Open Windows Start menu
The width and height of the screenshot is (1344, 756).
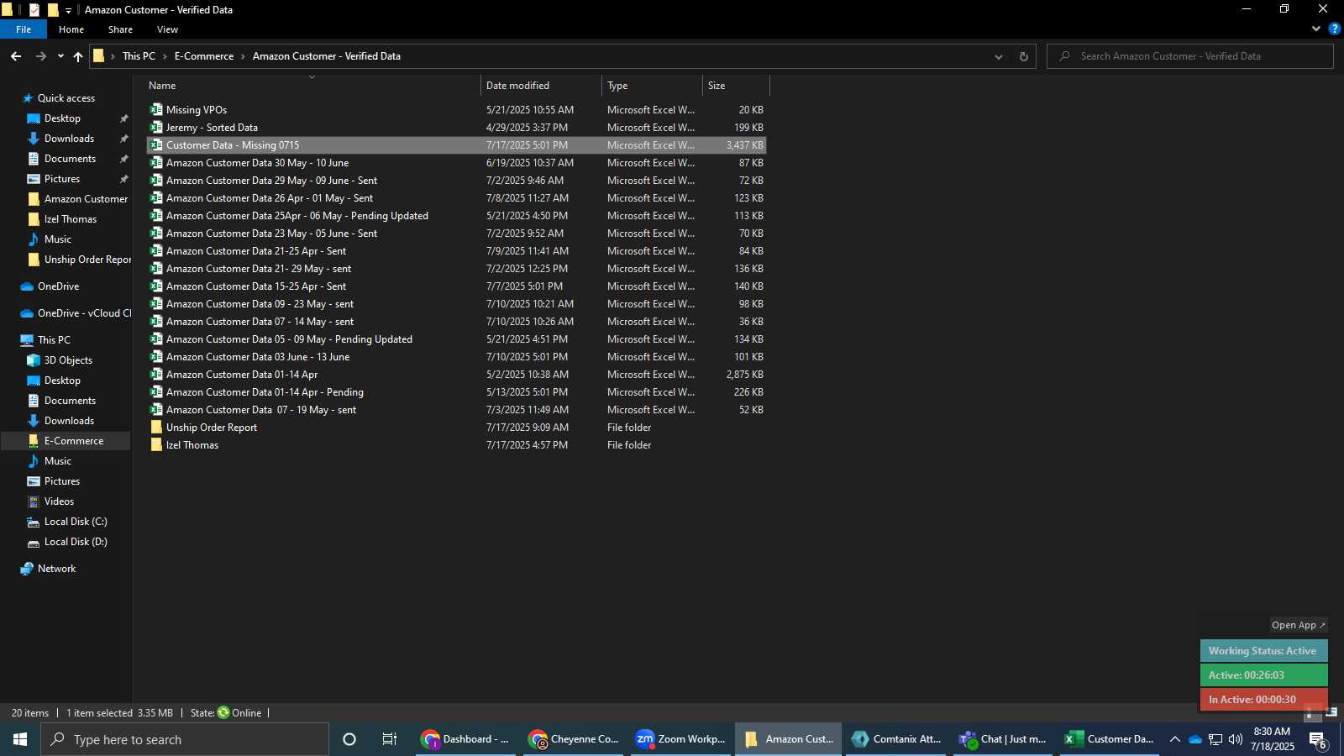click(20, 739)
